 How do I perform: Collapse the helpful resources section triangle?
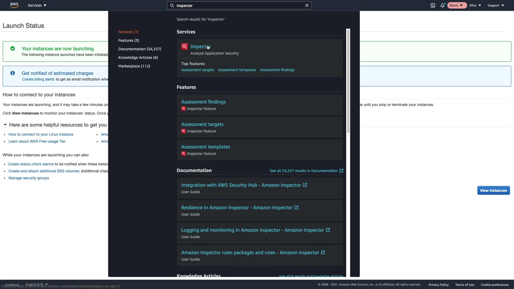click(x=5, y=125)
